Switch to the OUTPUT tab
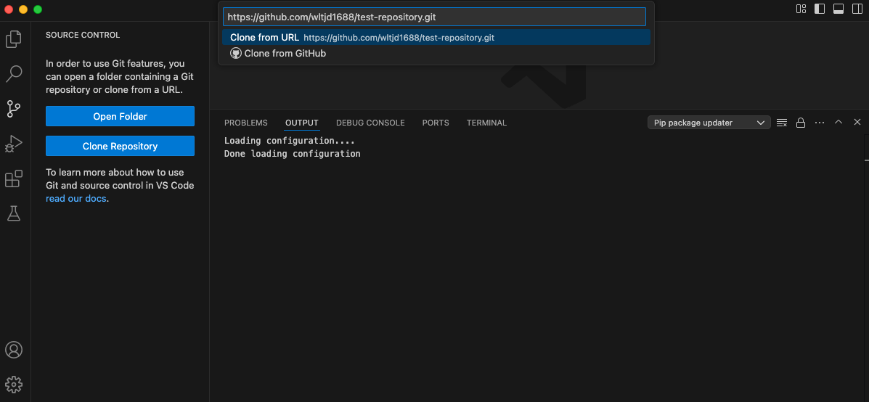This screenshot has width=869, height=402. click(x=302, y=123)
